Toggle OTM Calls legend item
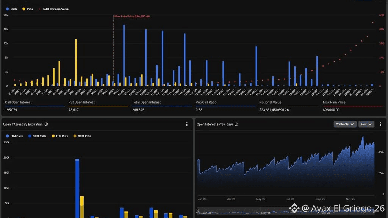 tap(37, 136)
